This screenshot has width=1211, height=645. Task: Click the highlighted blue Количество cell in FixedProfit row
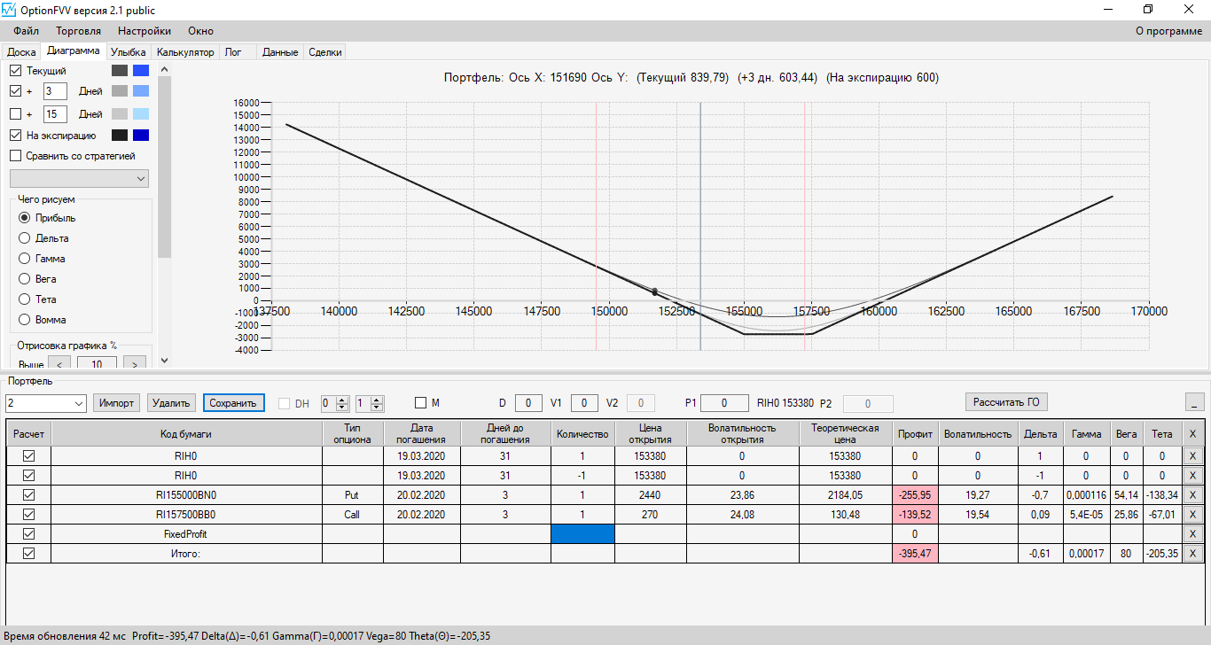click(x=582, y=534)
